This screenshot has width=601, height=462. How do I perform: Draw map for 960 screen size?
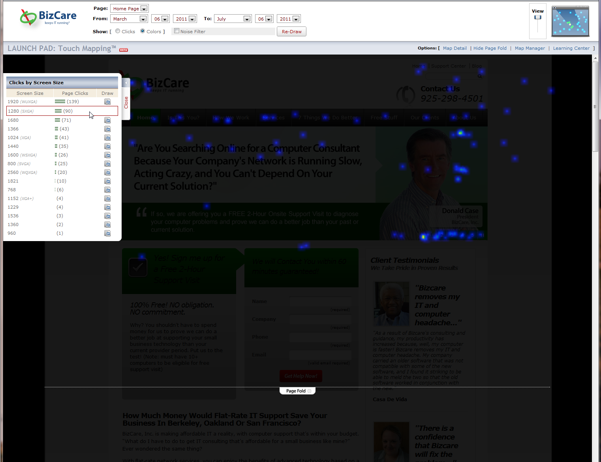(x=107, y=233)
